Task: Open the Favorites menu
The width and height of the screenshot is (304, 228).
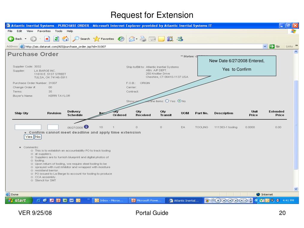Action: coord(44,31)
